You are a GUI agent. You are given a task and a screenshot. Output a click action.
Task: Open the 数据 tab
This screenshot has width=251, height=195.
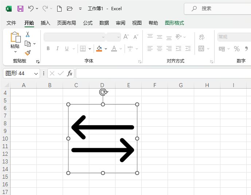[x=104, y=23]
